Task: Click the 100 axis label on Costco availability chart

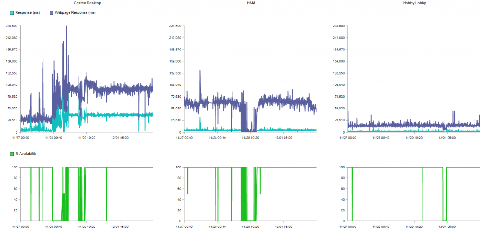Action: point(16,167)
